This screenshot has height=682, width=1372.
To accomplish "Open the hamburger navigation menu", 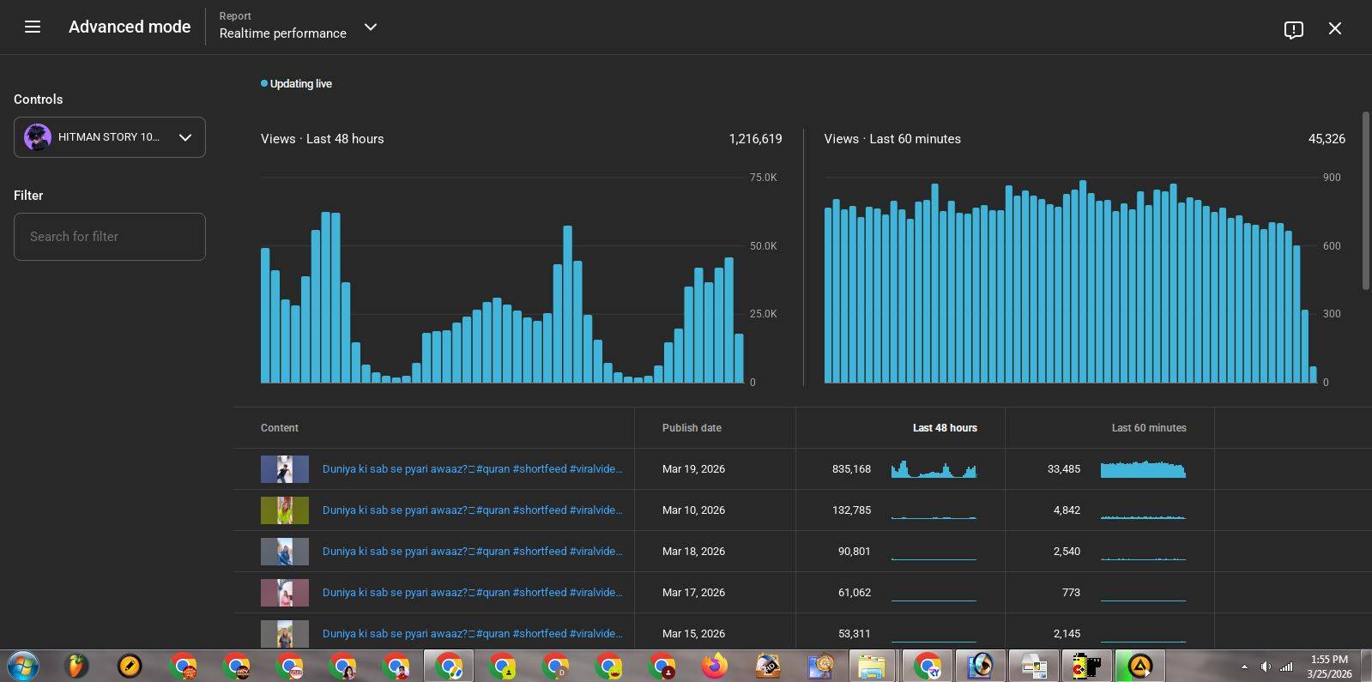I will point(33,27).
